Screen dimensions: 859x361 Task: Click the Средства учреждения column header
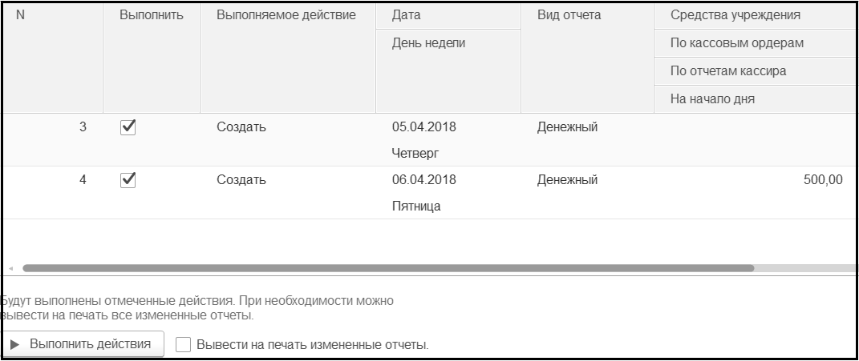(735, 15)
